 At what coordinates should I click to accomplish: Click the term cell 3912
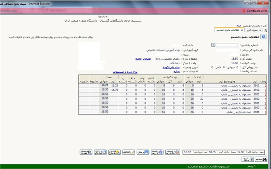256,90
